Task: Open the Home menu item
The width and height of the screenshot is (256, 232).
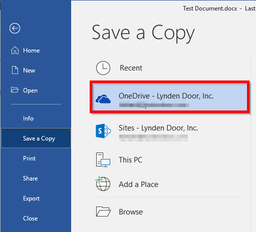Action: coord(36,50)
